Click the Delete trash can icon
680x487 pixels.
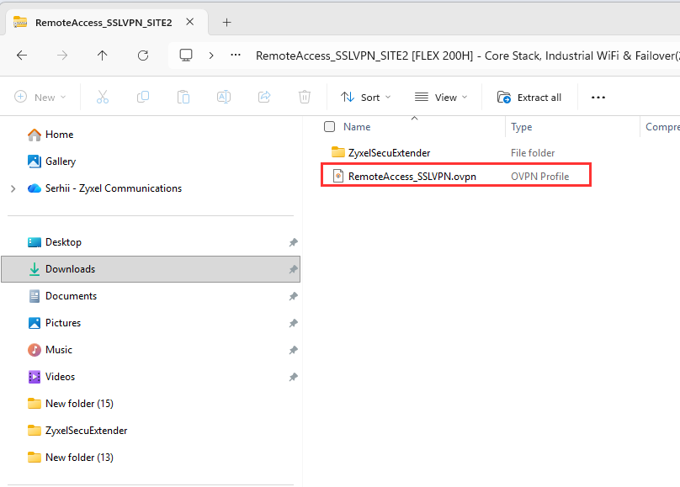coord(305,97)
